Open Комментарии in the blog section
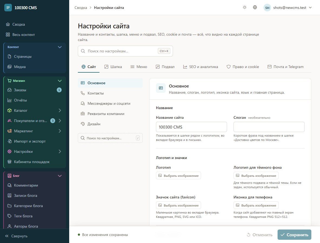The image size is (320, 243). [35, 185]
